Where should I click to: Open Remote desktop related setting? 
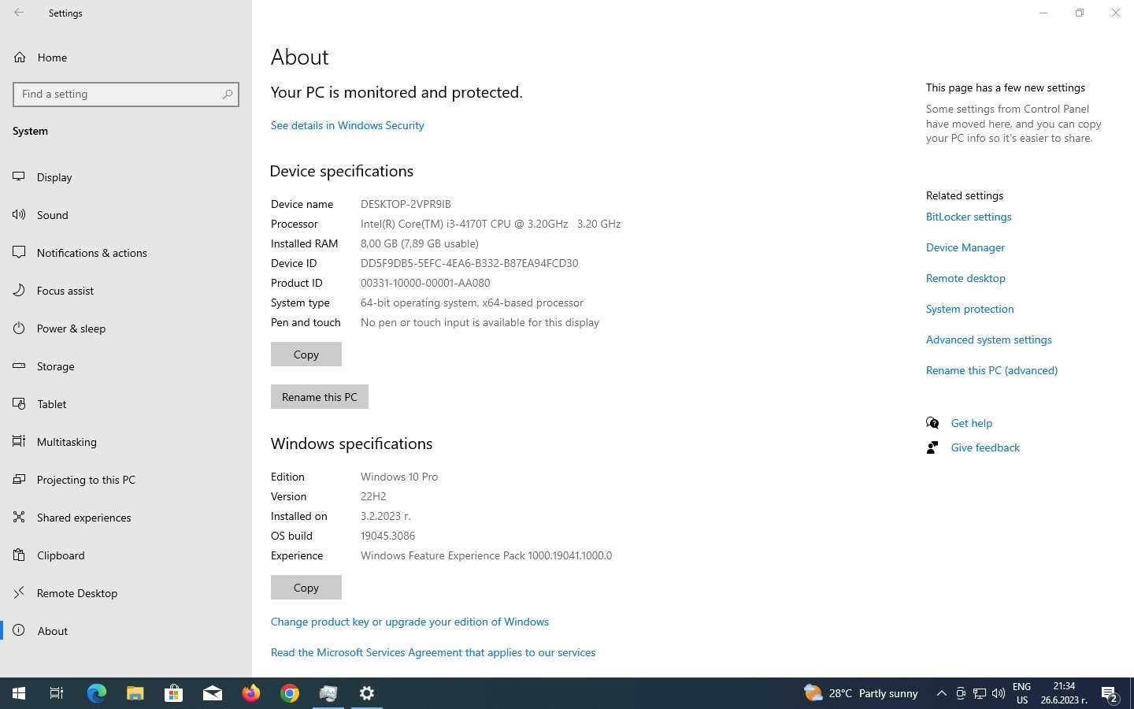point(965,278)
